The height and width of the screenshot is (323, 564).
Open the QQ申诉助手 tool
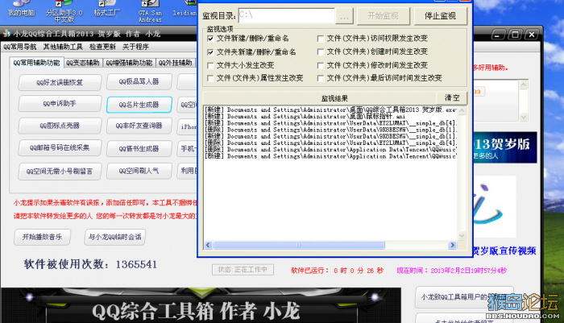click(x=60, y=104)
